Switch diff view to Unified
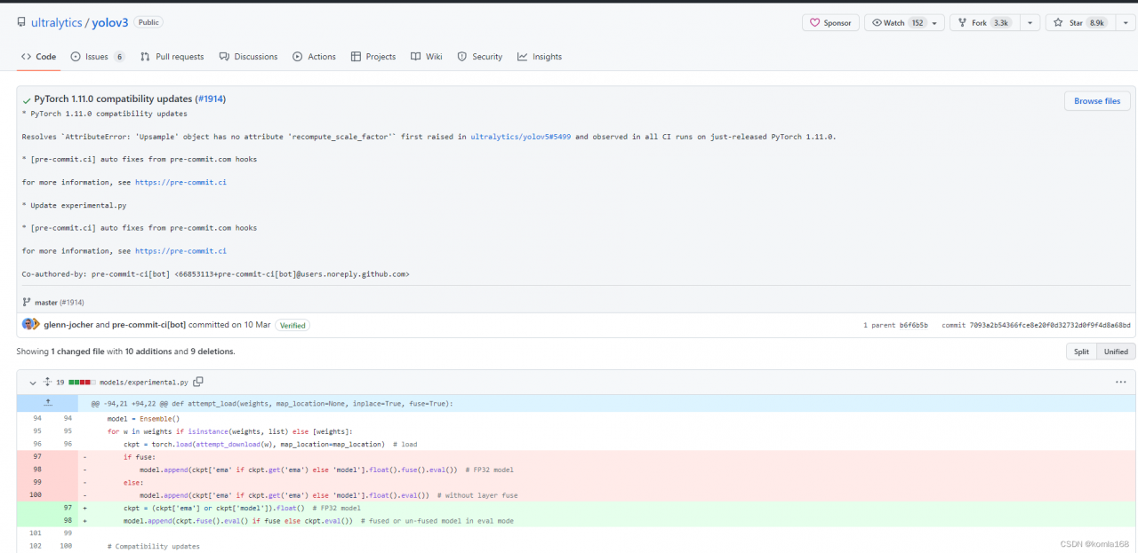This screenshot has width=1138, height=553. pyautogui.click(x=1116, y=352)
